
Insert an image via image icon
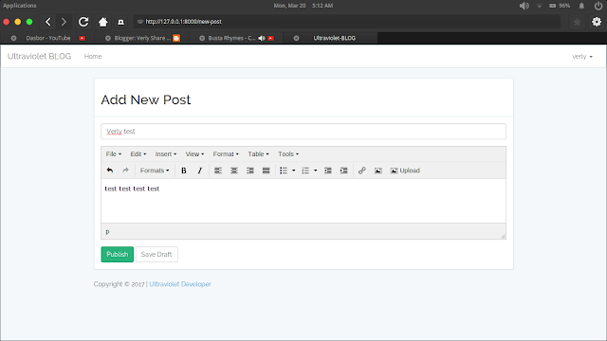tap(378, 170)
